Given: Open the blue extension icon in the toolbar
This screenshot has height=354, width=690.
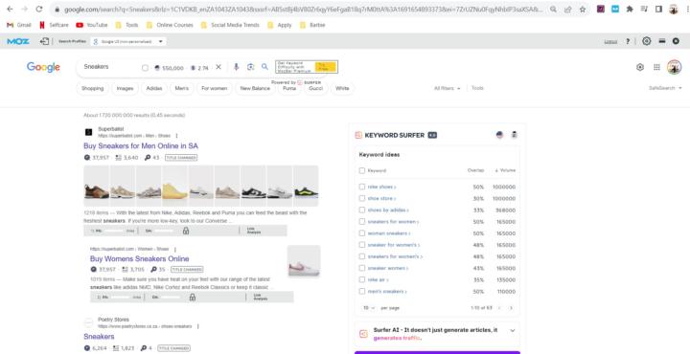Looking at the screenshot, I should 615,9.
